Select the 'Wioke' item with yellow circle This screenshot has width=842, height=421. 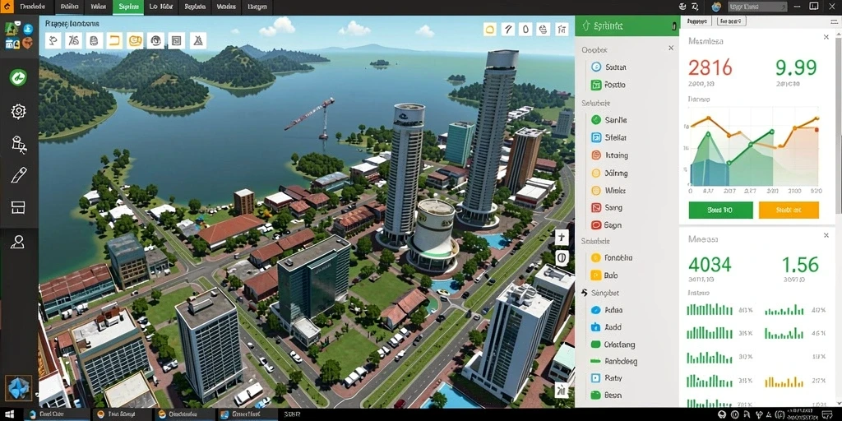tap(608, 190)
